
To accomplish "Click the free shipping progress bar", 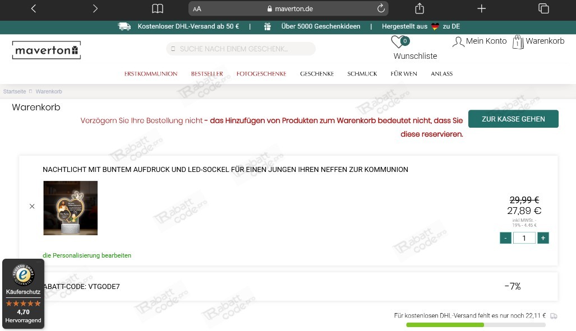I will click(476, 325).
